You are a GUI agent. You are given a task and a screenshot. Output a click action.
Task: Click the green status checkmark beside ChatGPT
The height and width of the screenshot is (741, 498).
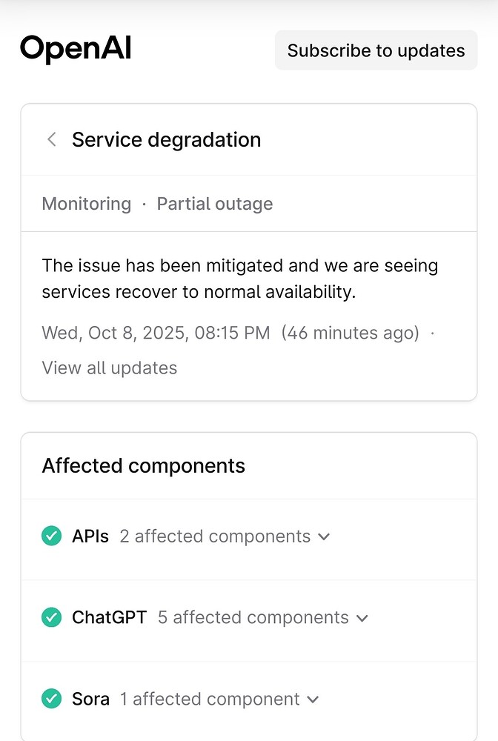tap(51, 617)
